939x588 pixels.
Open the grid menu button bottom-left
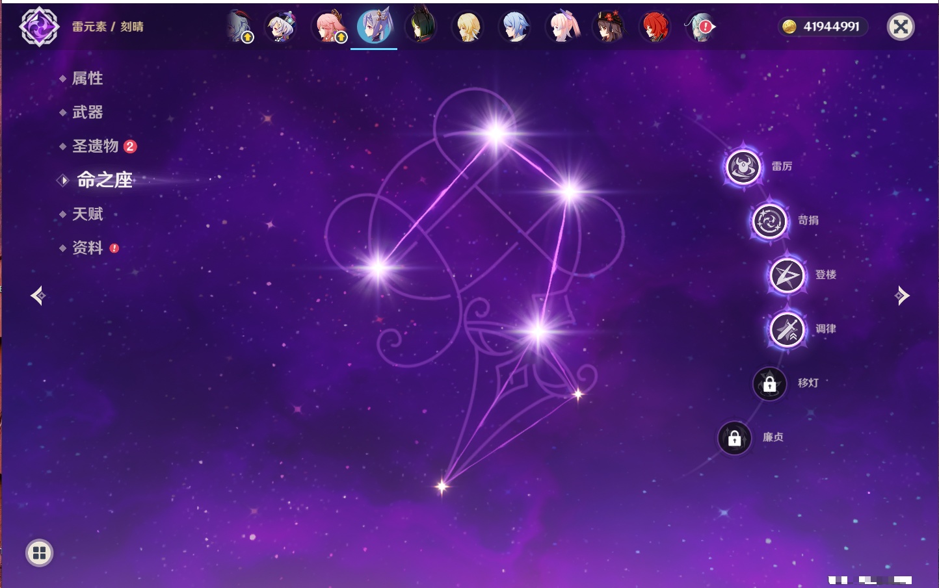[x=39, y=553]
